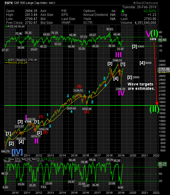Click the stochastic low label 4.98
170x195 pixels.
tap(120, 187)
